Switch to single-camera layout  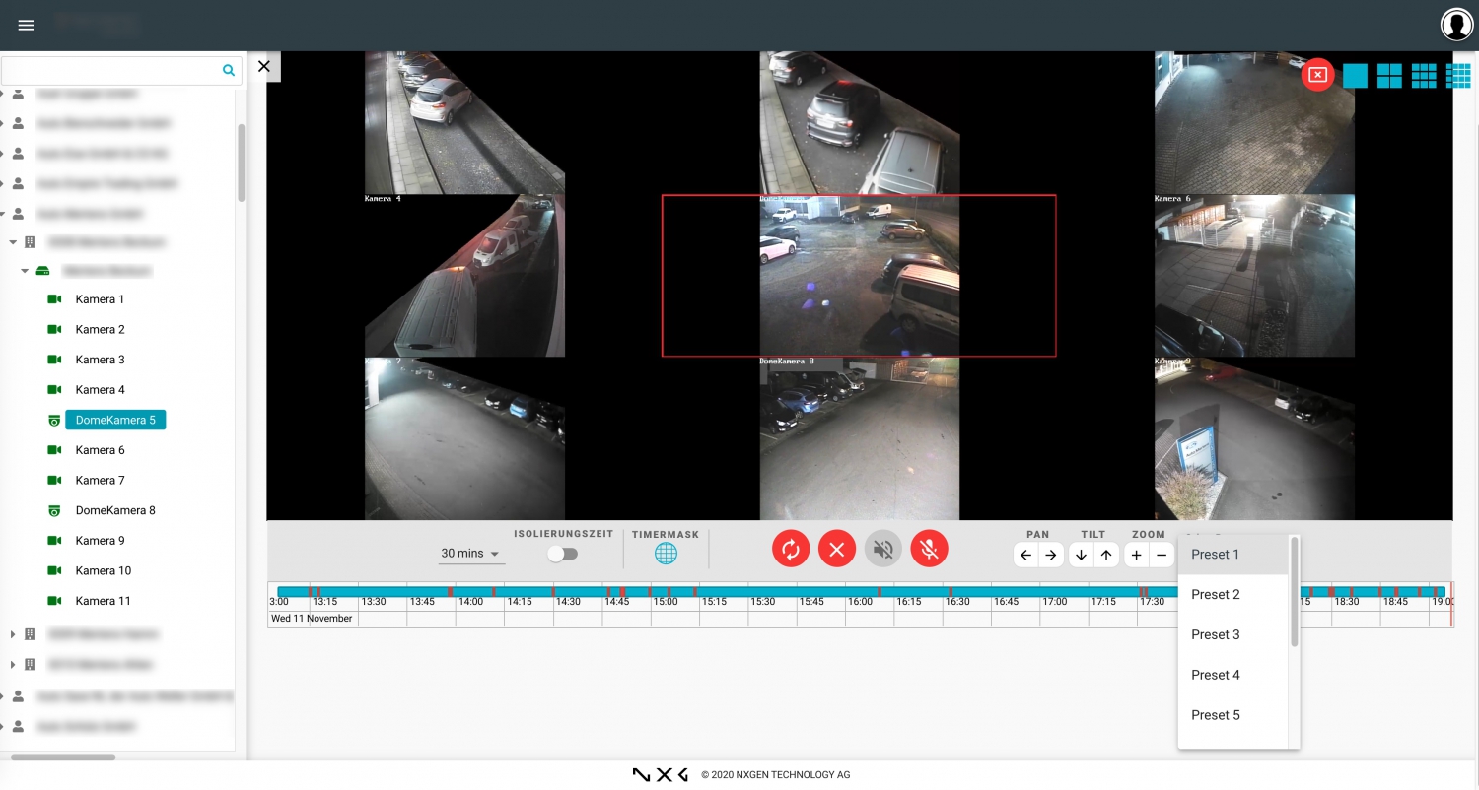coord(1355,76)
